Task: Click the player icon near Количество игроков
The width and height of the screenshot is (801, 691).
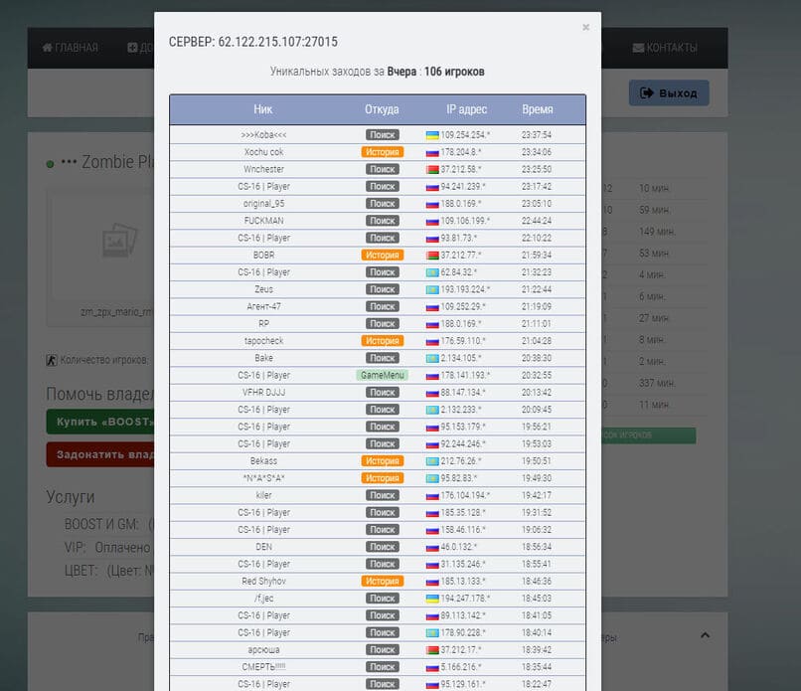Action: coord(51,360)
